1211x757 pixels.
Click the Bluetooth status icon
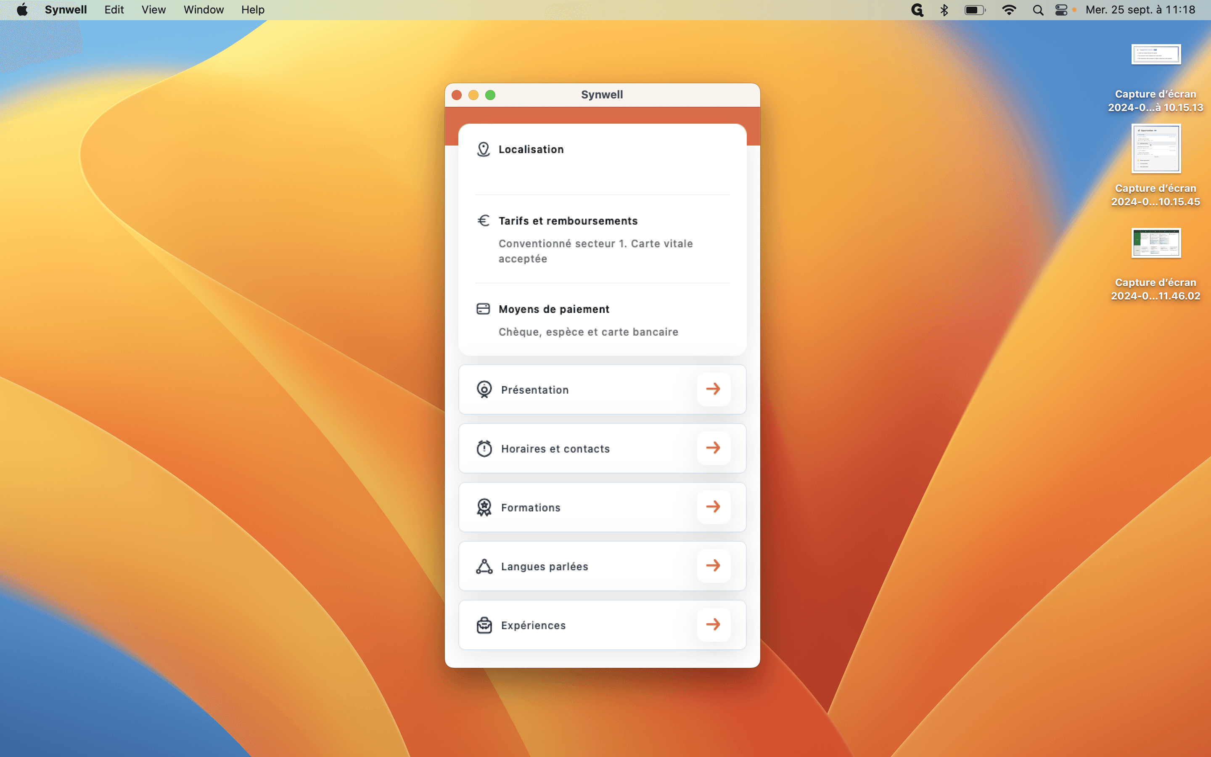coord(944,10)
